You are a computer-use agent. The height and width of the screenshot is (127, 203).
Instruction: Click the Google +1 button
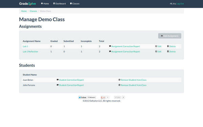pos(103,97)
